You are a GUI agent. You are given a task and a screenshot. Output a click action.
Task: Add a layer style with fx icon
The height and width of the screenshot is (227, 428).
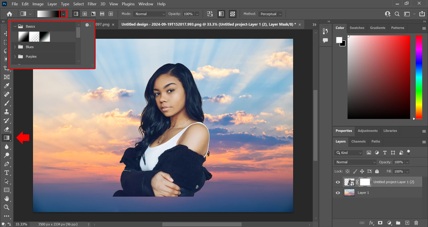pyautogui.click(x=371, y=223)
